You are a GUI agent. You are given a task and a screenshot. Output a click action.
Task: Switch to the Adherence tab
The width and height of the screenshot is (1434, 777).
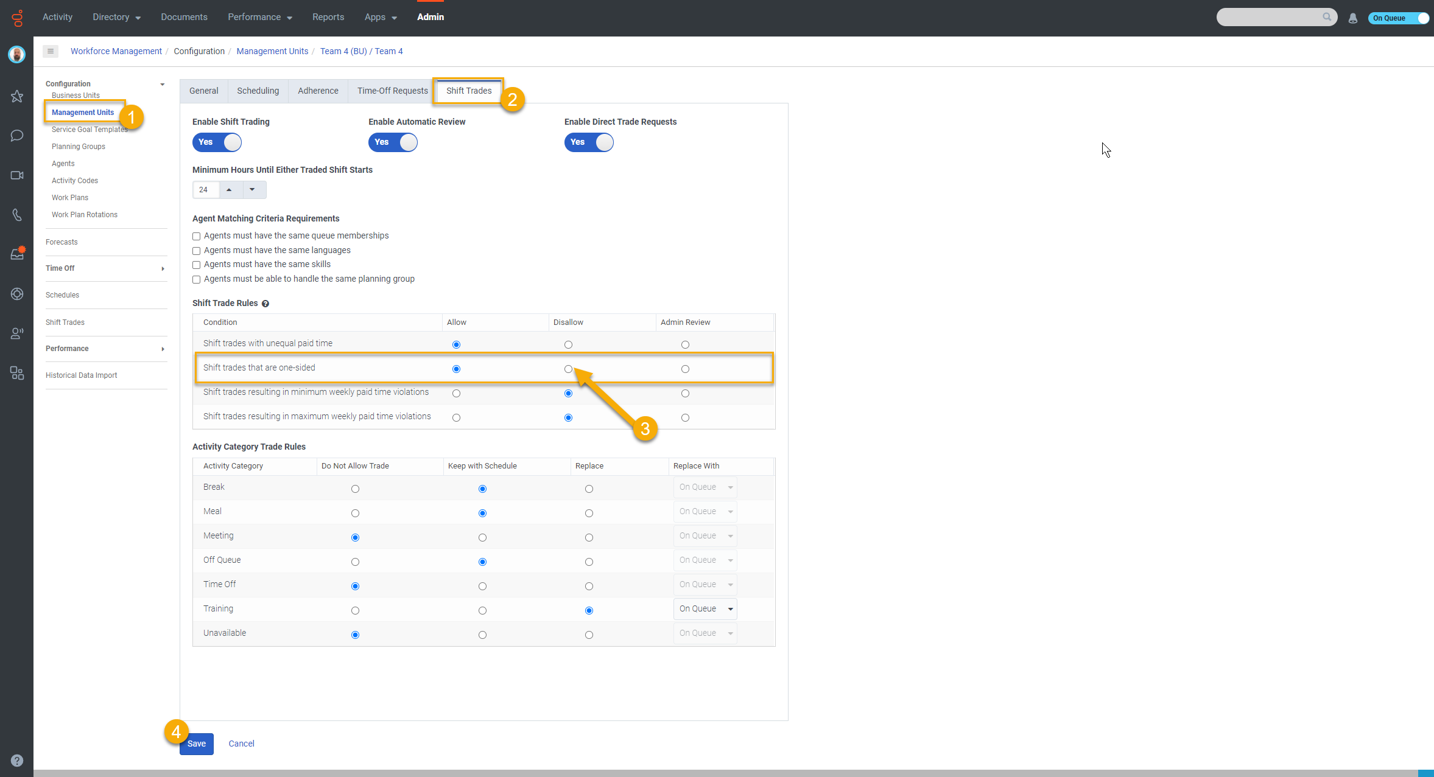coord(318,91)
